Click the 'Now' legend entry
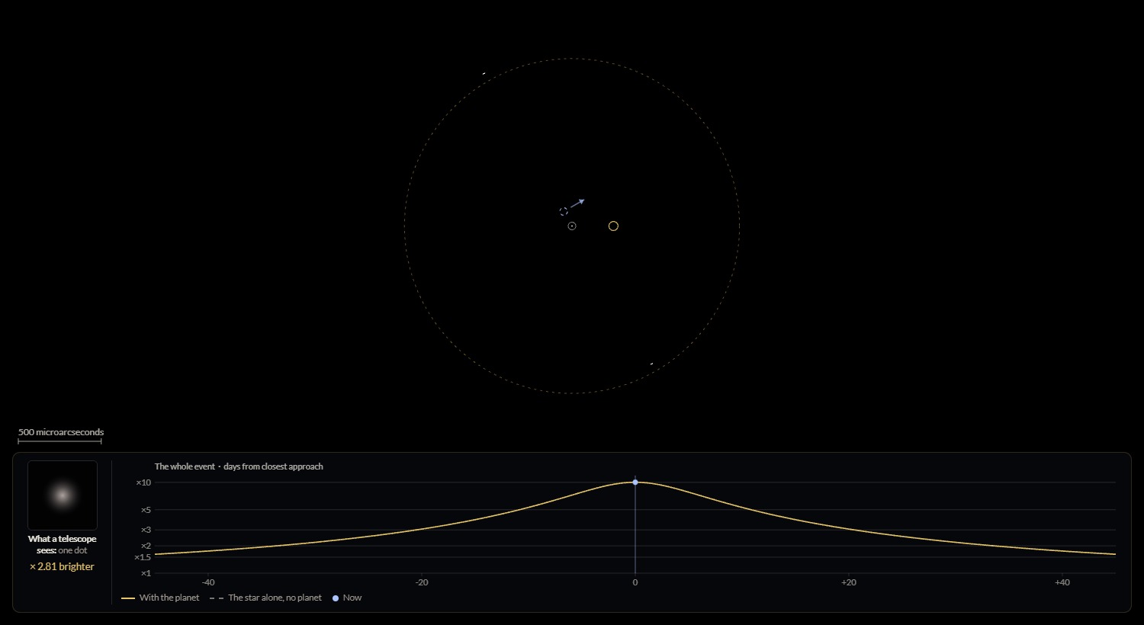Image resolution: width=1144 pixels, height=625 pixels. (347, 598)
